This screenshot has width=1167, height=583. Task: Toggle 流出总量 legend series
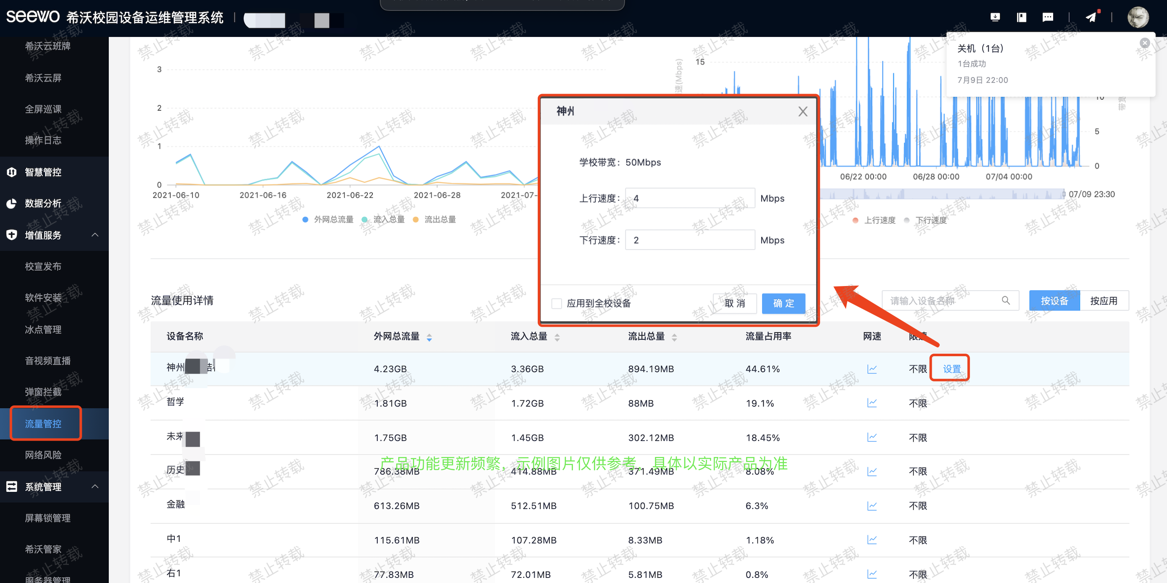point(434,219)
